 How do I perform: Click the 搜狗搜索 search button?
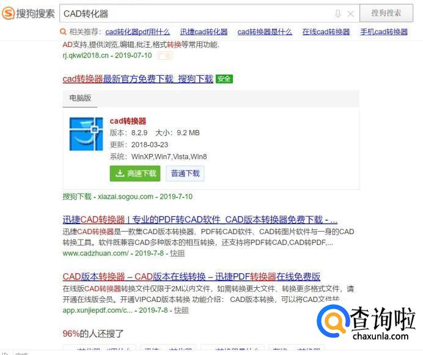click(386, 13)
